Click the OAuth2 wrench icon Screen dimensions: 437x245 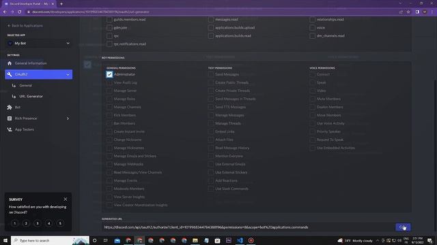(10, 74)
